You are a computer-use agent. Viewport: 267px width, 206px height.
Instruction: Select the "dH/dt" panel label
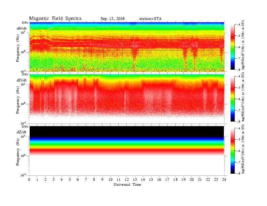[x=22, y=28]
